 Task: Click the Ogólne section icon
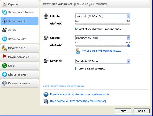pyautogui.click(x=4, y=4)
